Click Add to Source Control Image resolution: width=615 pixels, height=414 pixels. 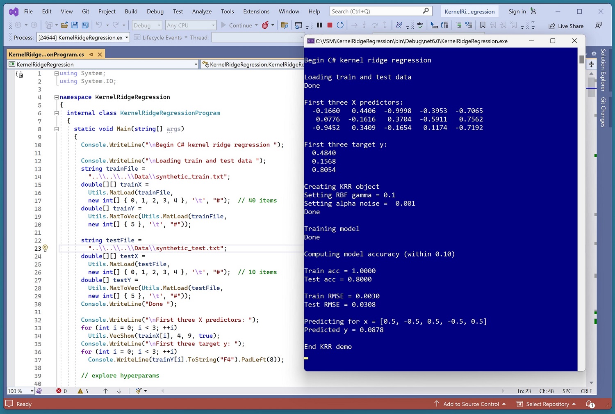click(x=471, y=404)
